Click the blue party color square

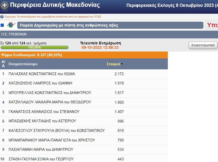pos(2,25)
